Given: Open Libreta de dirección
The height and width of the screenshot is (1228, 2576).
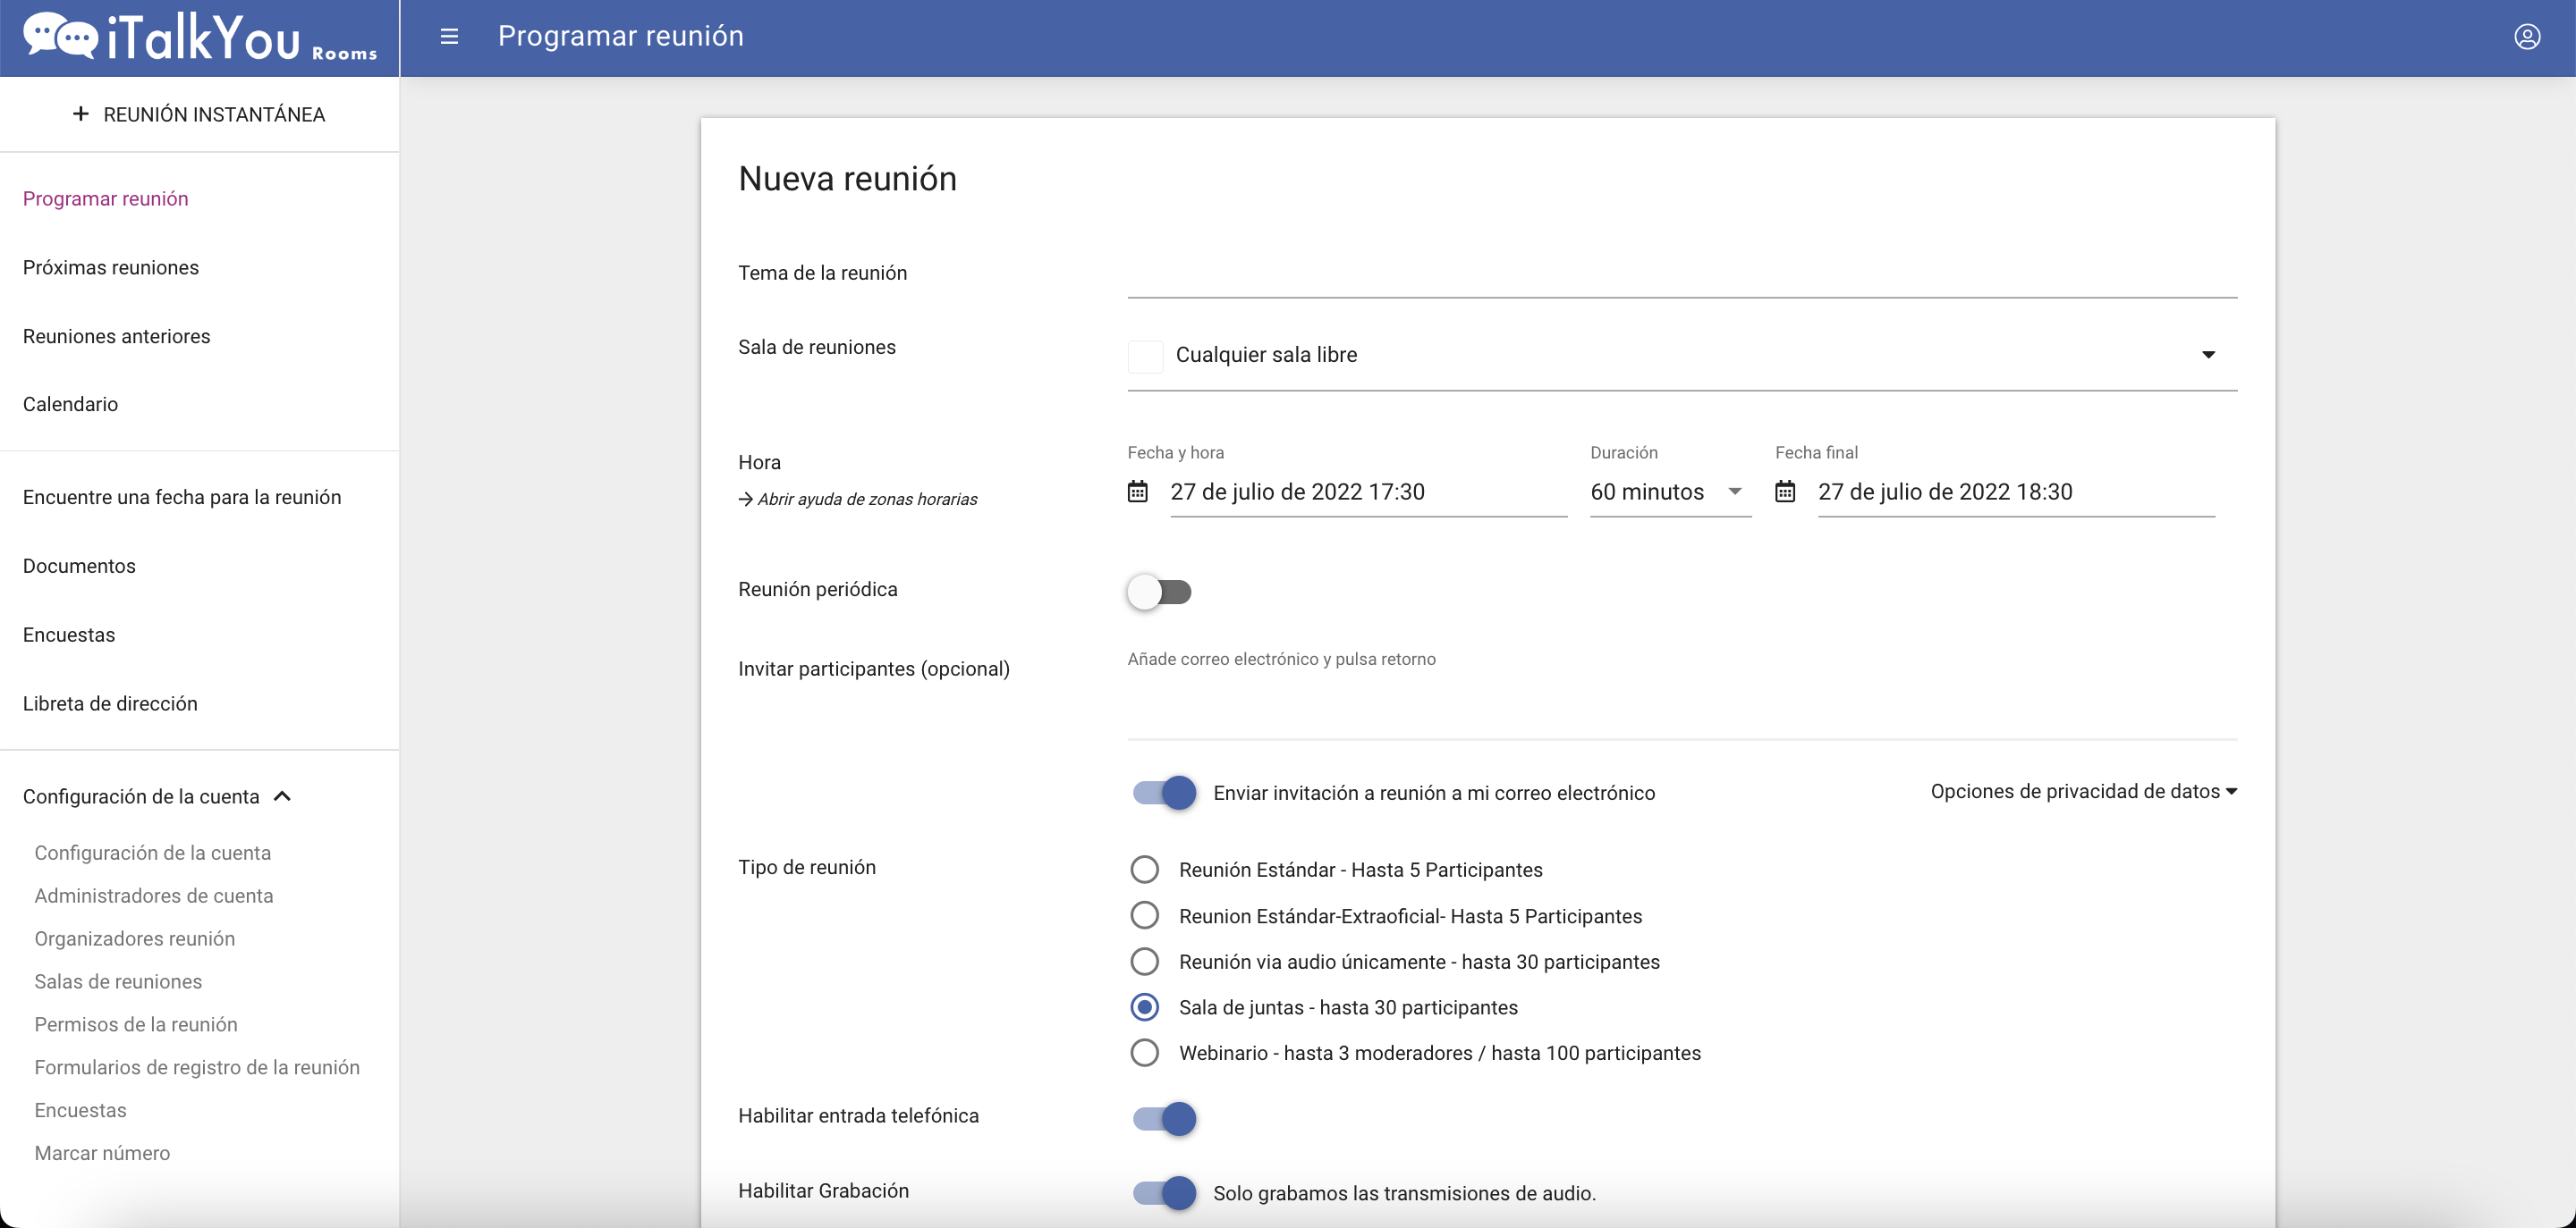Looking at the screenshot, I should click(x=110, y=704).
